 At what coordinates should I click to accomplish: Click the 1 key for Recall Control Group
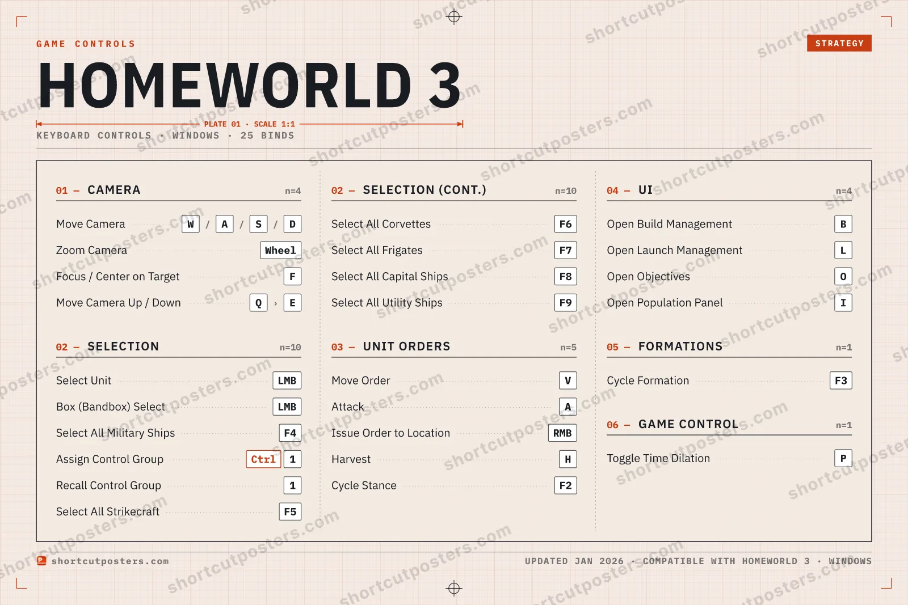coord(292,485)
